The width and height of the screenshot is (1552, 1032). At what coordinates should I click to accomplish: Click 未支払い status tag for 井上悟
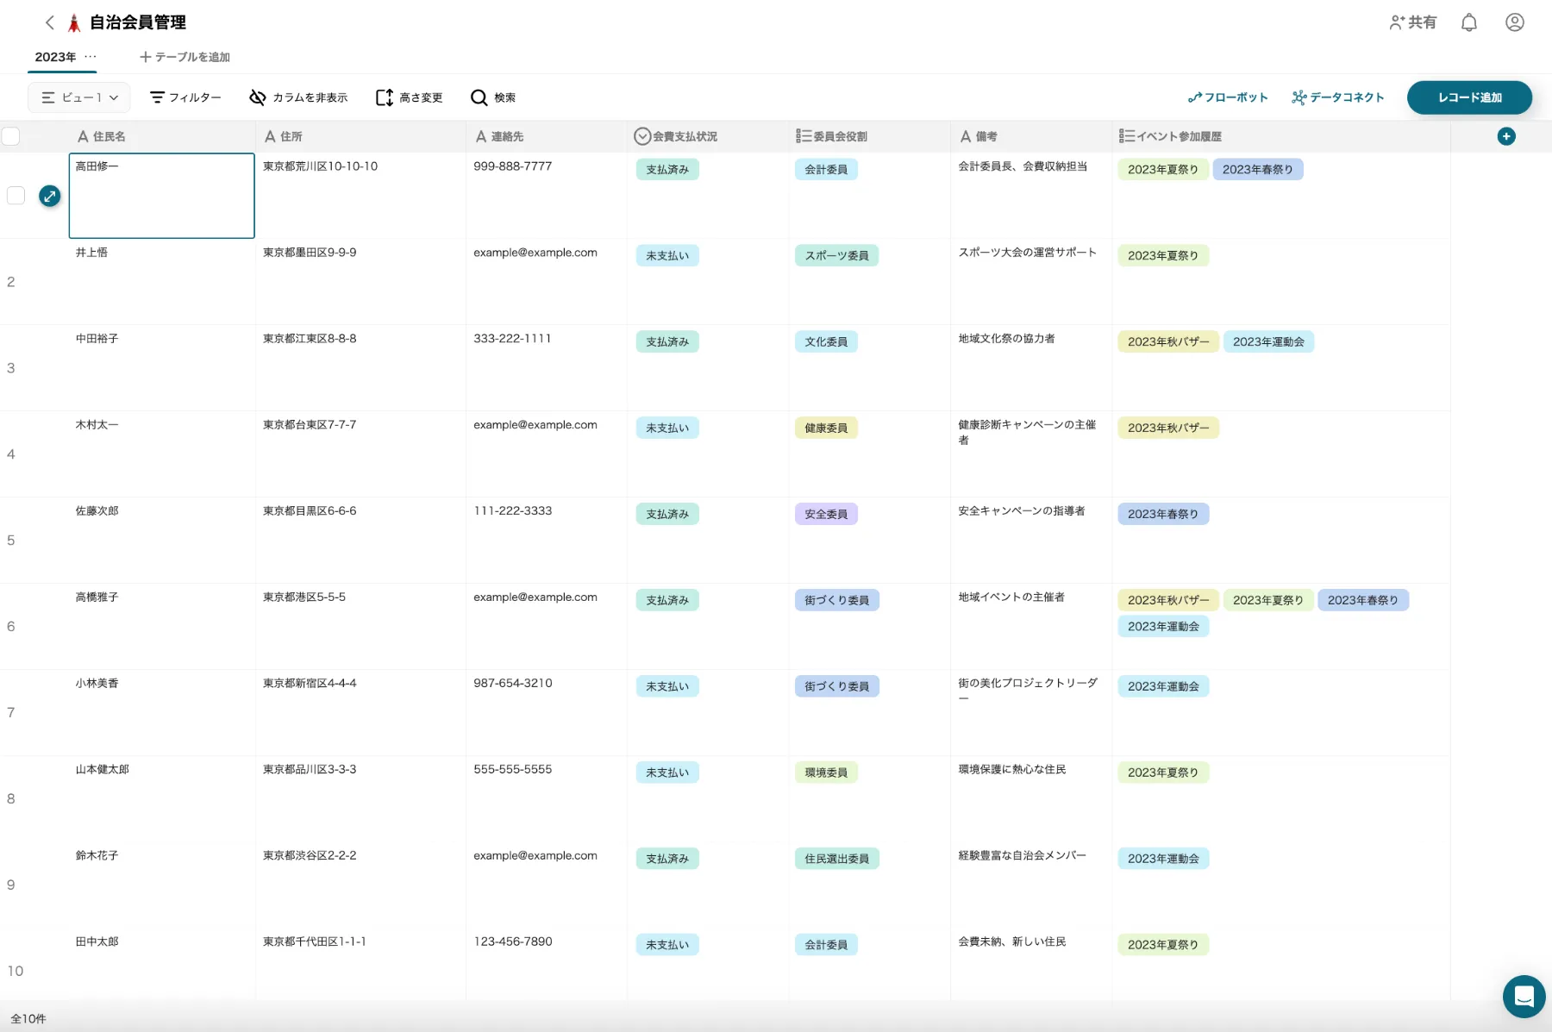(x=667, y=255)
